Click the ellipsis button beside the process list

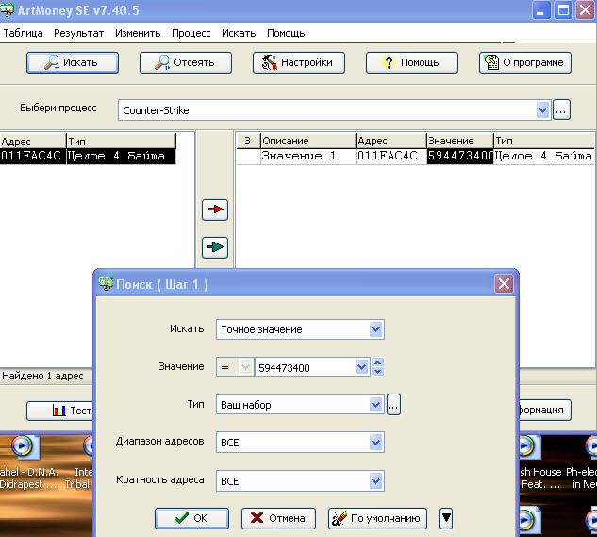tap(561, 110)
